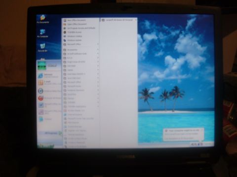237x177 pixels.
Task: Open the My Documents desktop icon
Action: pos(42,19)
